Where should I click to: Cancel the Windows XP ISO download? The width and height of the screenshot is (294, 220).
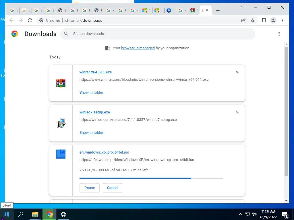click(113, 188)
